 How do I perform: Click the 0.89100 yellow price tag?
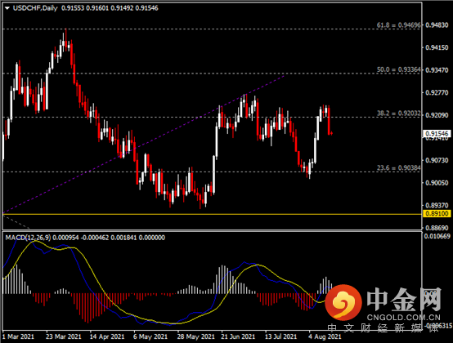tap(437, 214)
